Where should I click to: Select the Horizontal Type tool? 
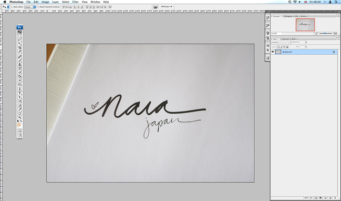coord(19,93)
